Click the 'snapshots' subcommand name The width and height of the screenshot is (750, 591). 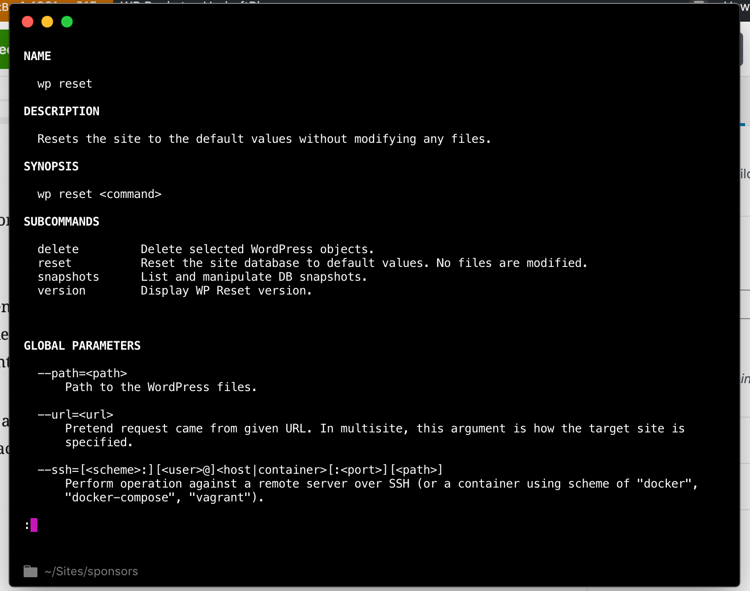pos(68,277)
